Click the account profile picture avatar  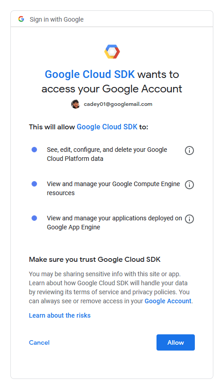pyautogui.click(x=75, y=104)
